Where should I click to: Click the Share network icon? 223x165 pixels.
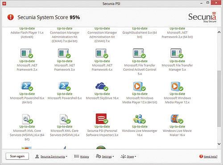123,157
